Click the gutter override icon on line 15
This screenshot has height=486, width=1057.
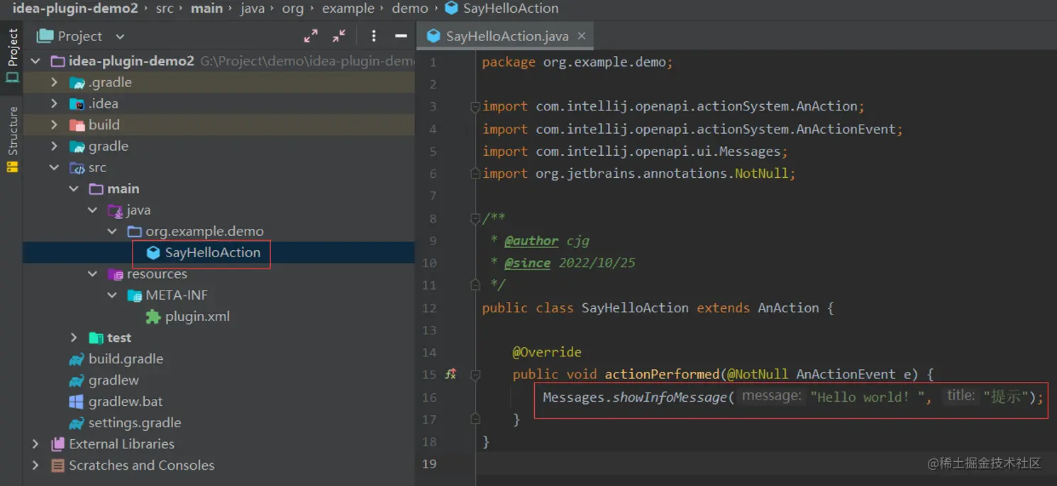coord(450,373)
